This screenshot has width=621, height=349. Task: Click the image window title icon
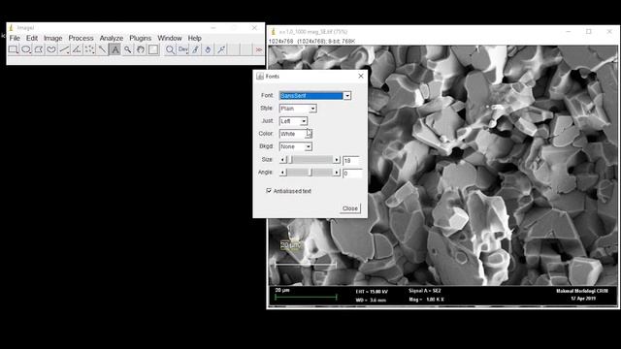coord(273,32)
